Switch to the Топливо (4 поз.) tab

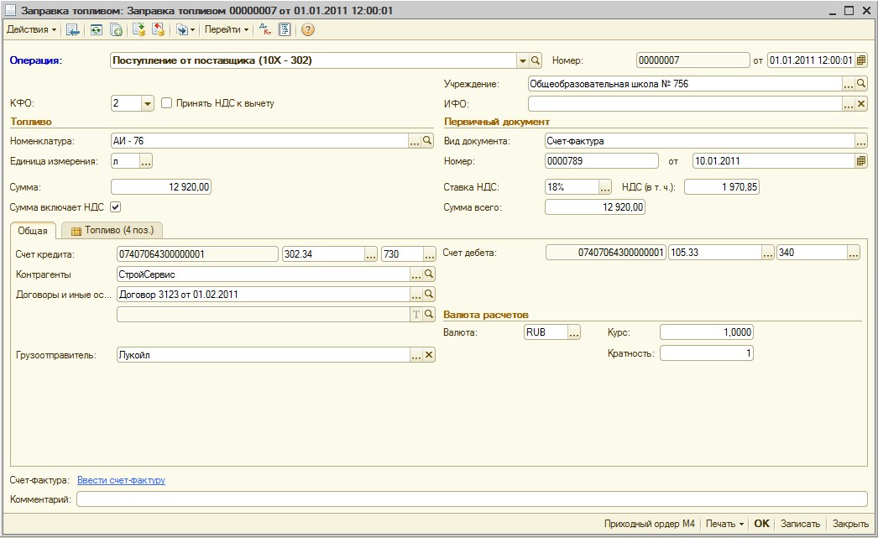coord(113,230)
